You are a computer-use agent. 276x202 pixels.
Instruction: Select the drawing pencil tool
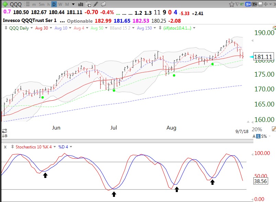[96, 4]
